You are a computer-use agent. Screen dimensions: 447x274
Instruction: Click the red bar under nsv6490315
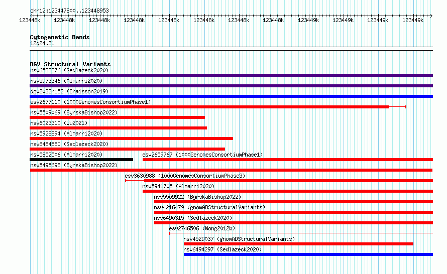294,223
